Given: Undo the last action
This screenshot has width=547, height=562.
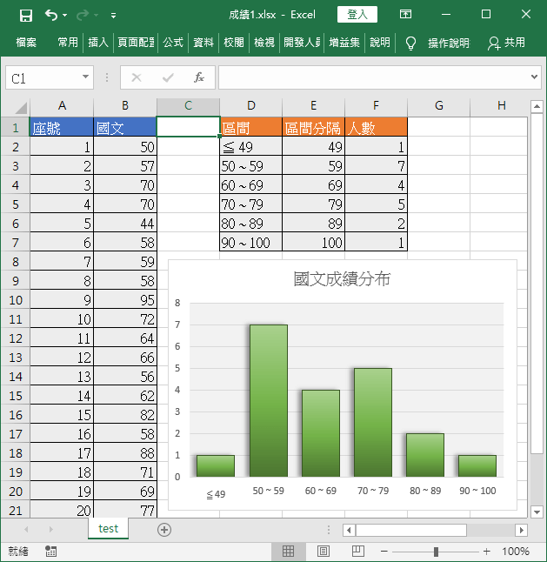Looking at the screenshot, I should tap(51, 15).
